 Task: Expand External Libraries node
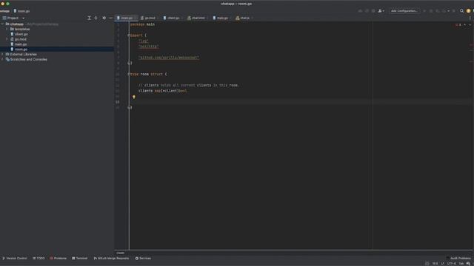pyautogui.click(x=2, y=54)
